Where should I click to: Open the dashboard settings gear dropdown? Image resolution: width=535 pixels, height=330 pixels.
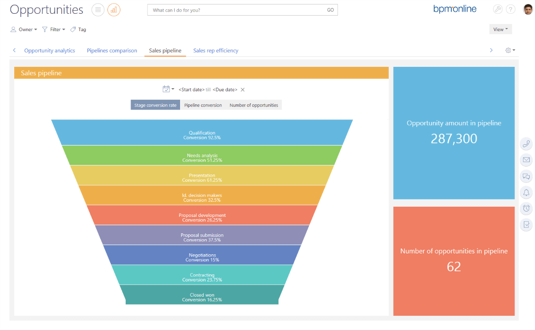click(x=510, y=50)
